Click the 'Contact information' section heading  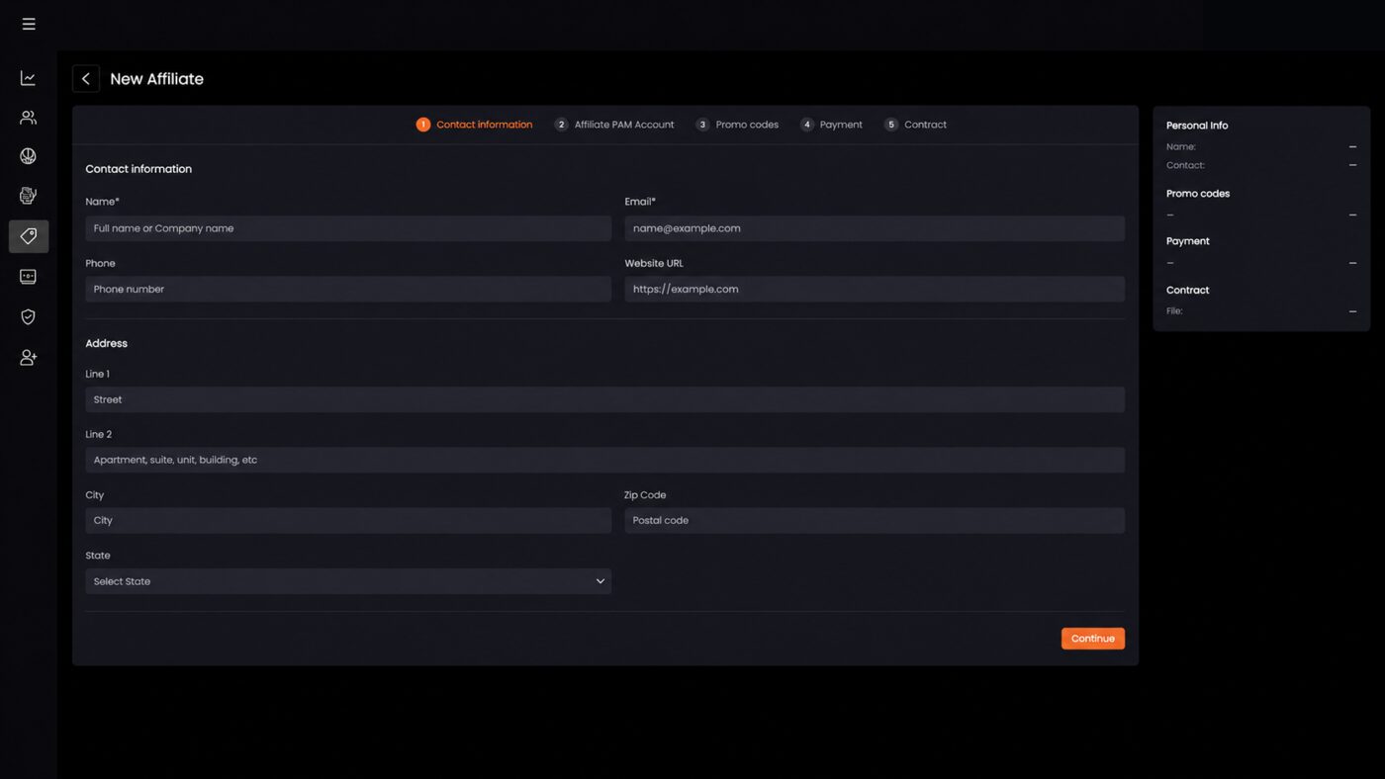click(138, 169)
